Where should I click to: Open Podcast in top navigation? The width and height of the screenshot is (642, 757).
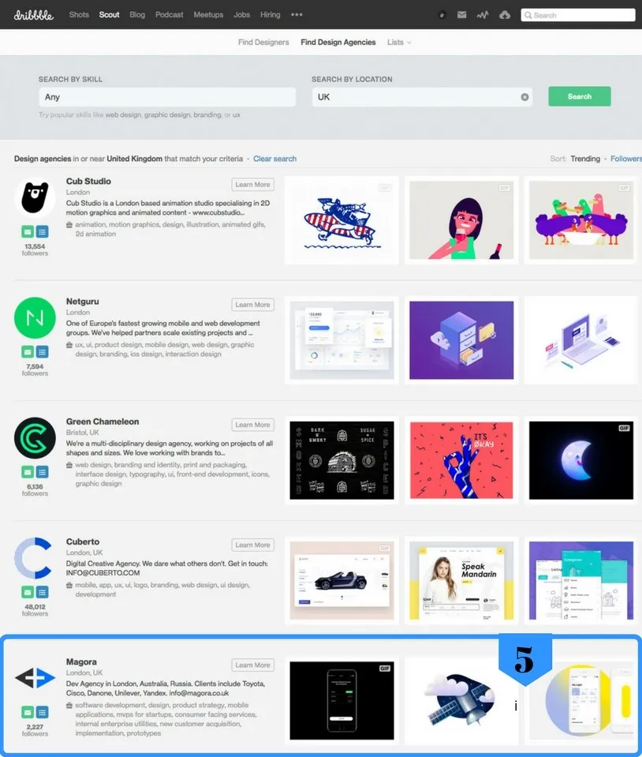coord(170,14)
